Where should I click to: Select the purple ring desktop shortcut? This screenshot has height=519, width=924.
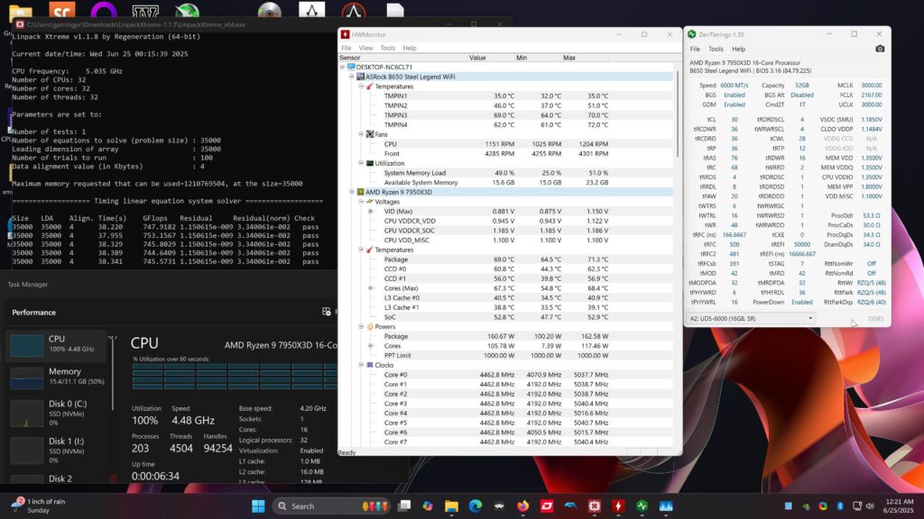click(x=104, y=11)
